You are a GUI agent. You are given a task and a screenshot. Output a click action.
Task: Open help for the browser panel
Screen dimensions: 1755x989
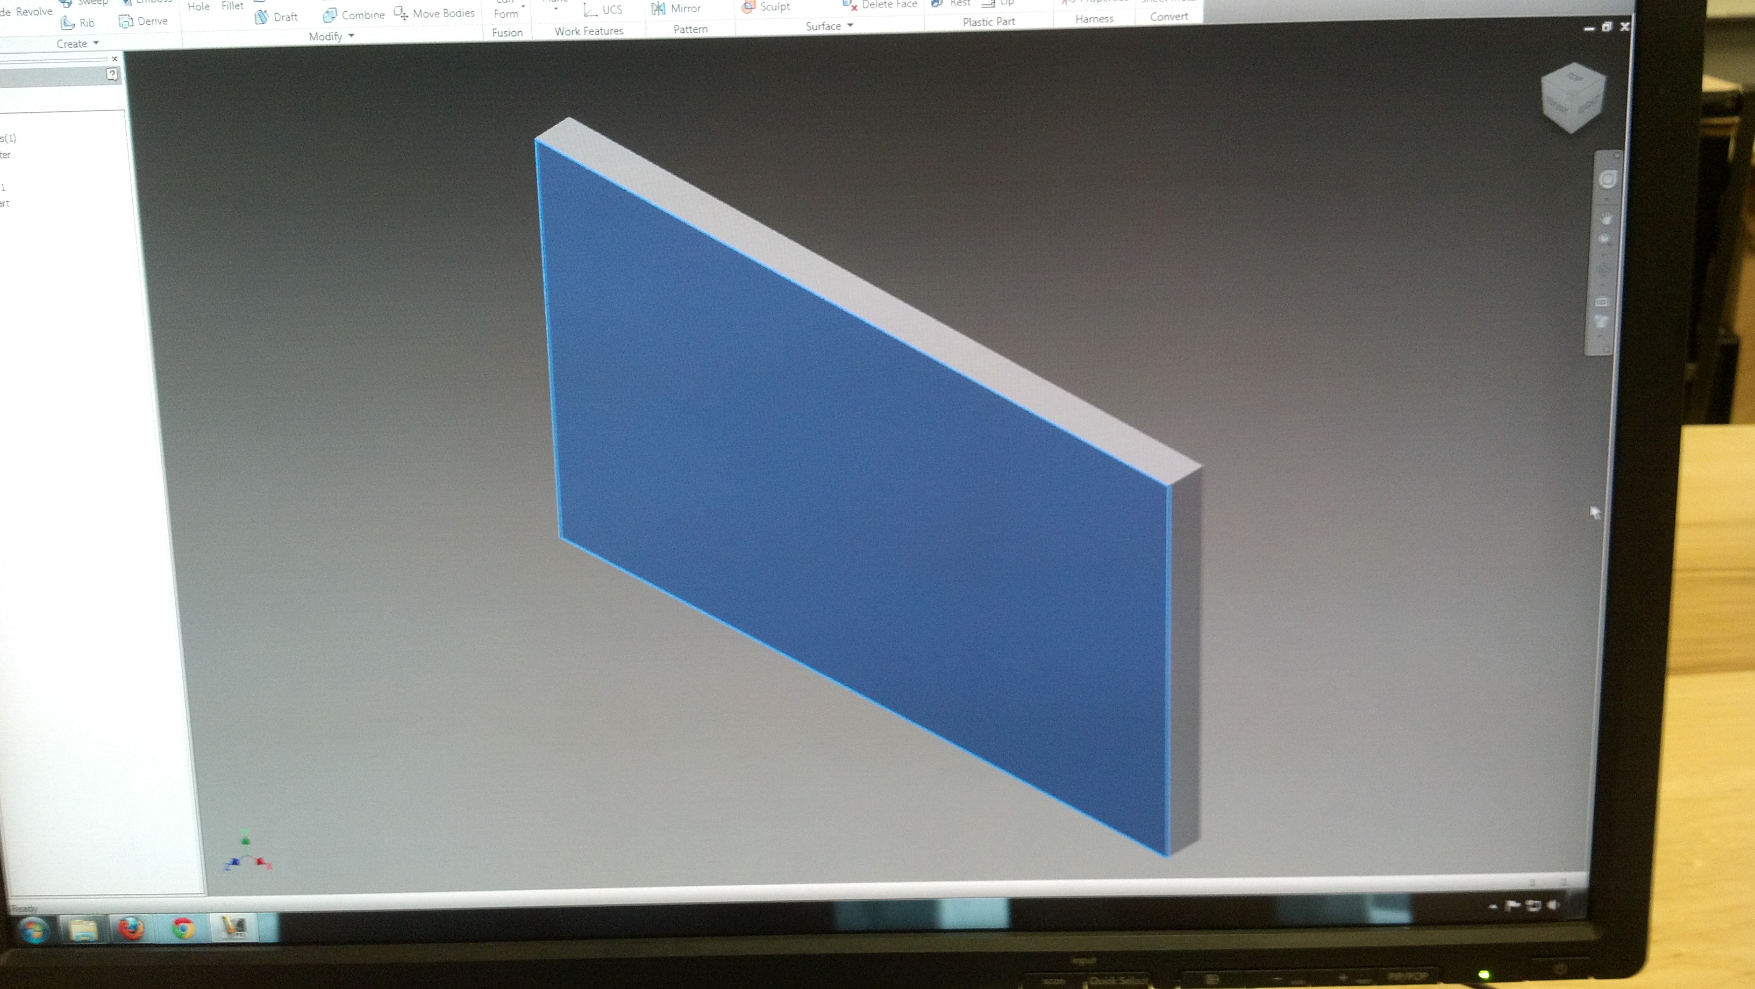pyautogui.click(x=112, y=75)
